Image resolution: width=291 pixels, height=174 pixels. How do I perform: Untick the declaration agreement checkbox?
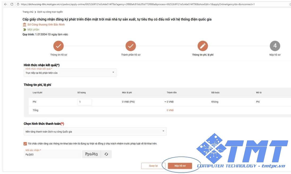(x=25, y=144)
